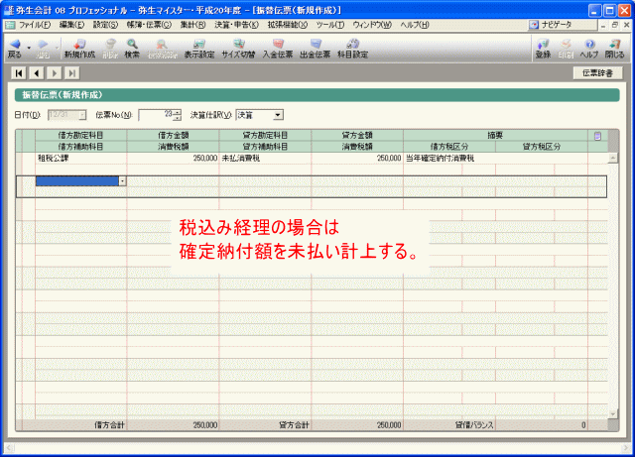The height and width of the screenshot is (457, 635).
Task: Go to the previous slip record
Action: 37,73
